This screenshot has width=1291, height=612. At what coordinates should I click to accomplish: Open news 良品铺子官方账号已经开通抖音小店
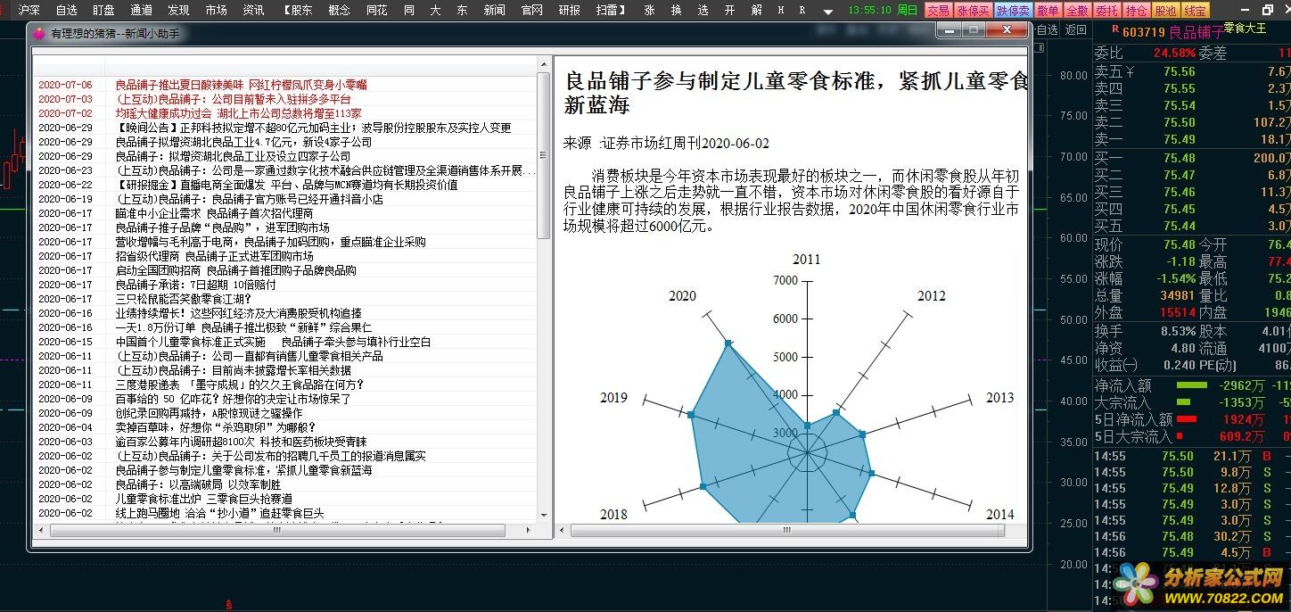(249, 199)
